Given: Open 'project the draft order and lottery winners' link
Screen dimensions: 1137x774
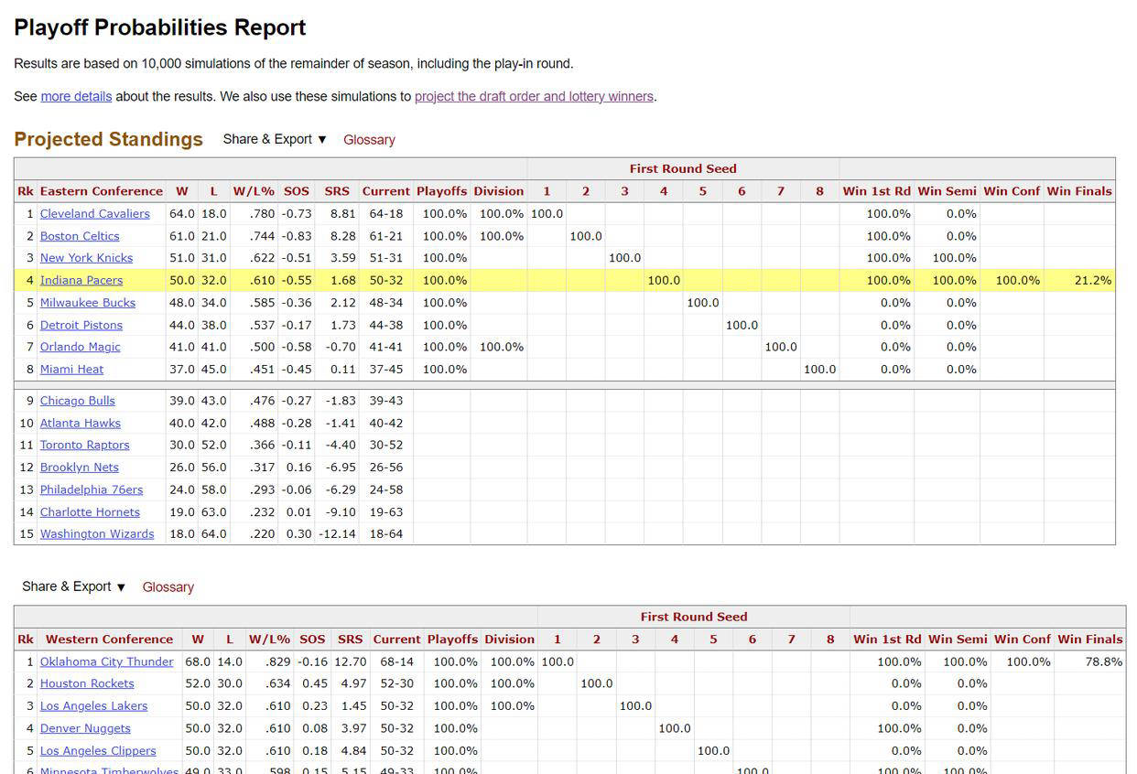Looking at the screenshot, I should click(534, 96).
